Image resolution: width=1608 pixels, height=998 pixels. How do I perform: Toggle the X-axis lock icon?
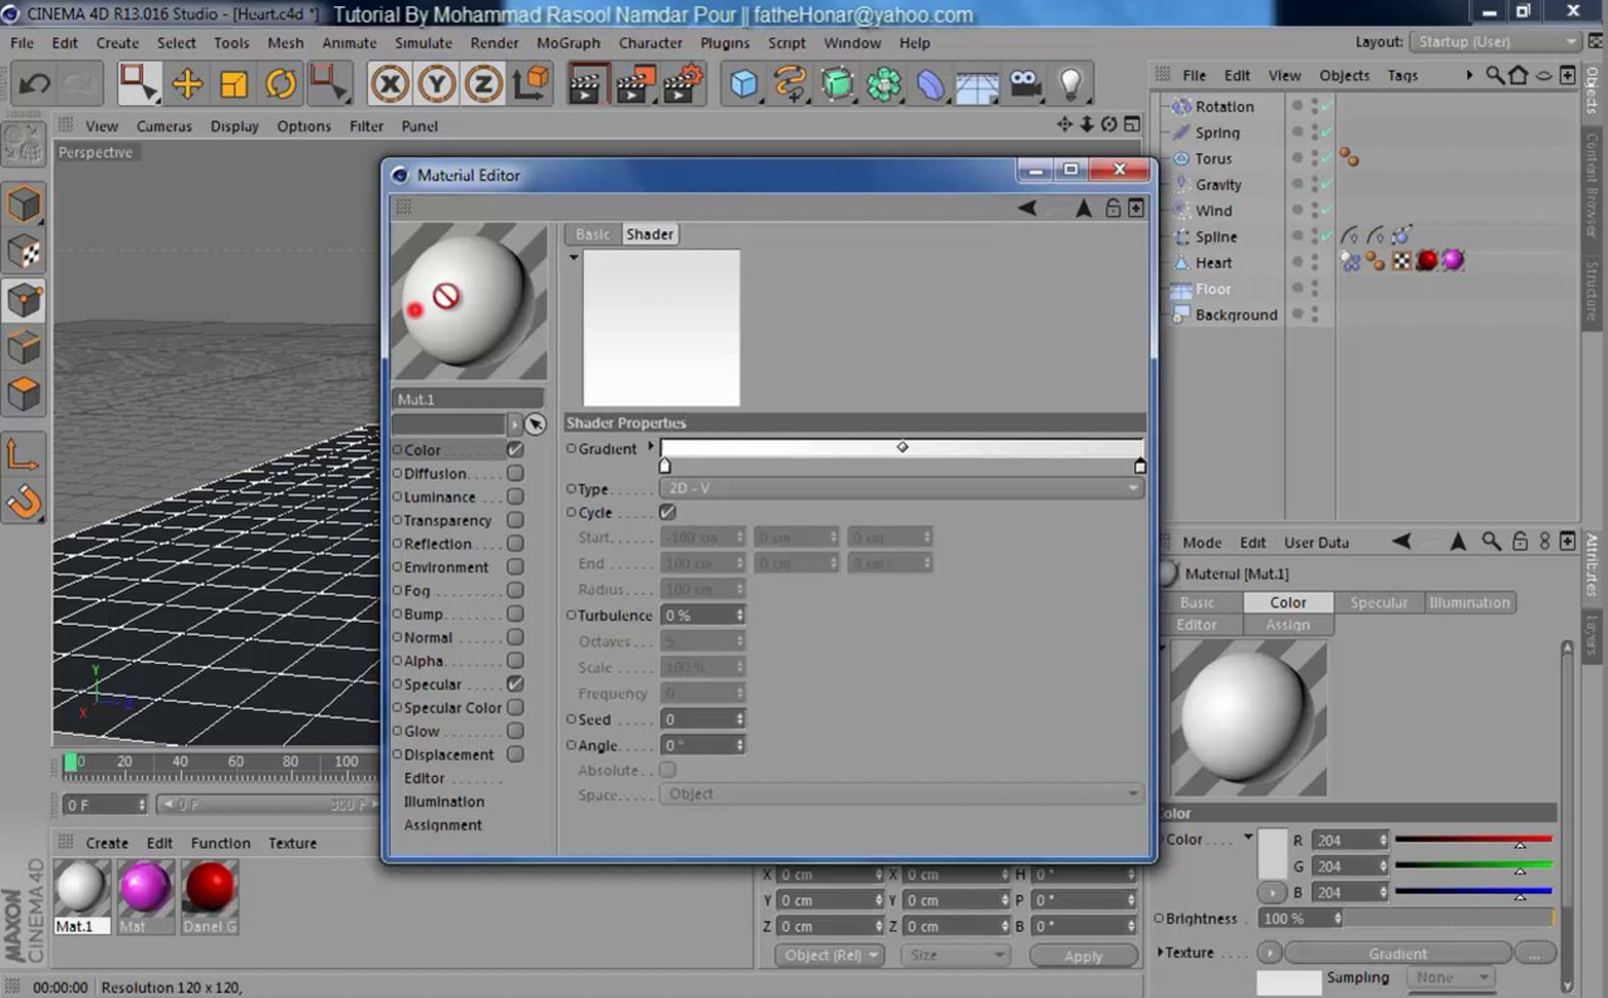390,84
